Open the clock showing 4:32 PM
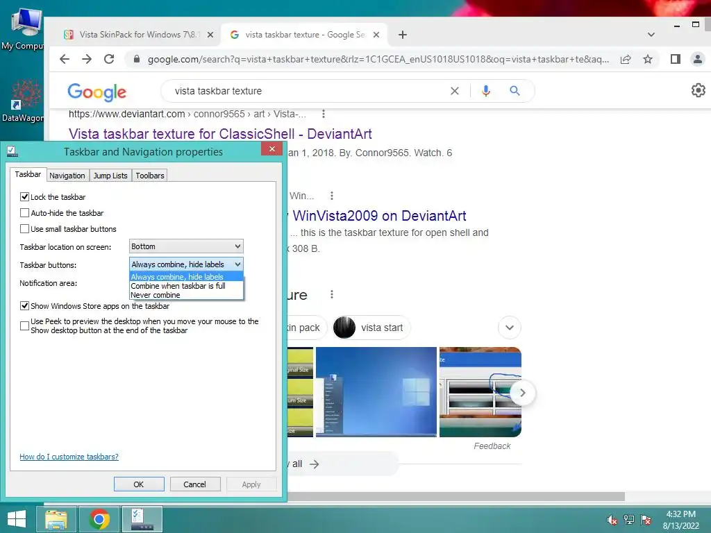 click(680, 520)
